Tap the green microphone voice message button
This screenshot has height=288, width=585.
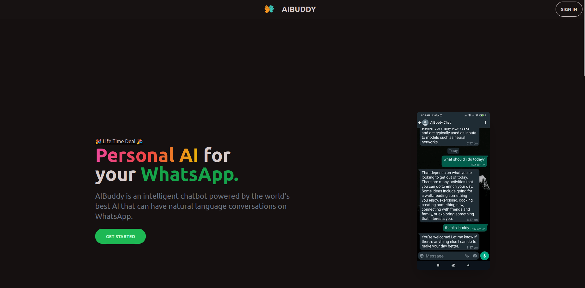click(484, 256)
